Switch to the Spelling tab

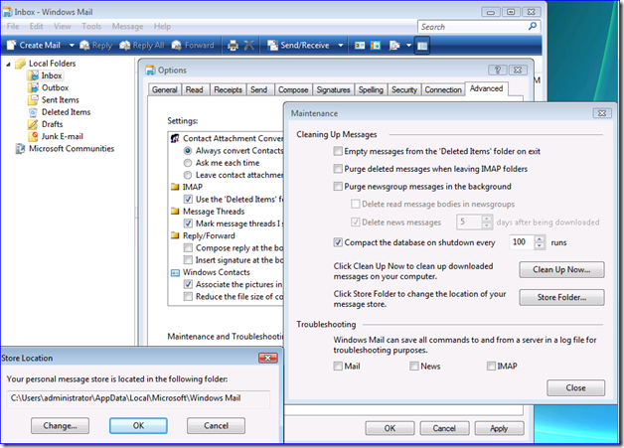point(371,90)
